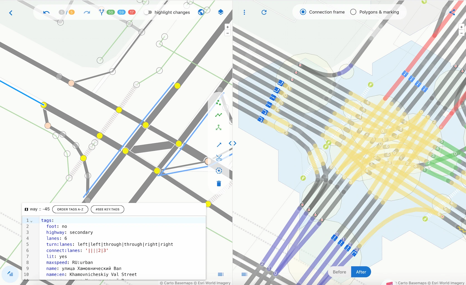The image size is (466, 285).
Task: Select the diagonal arrow direction tool
Action: pos(219,145)
